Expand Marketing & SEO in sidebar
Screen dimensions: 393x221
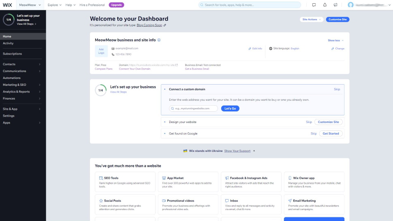[23, 85]
